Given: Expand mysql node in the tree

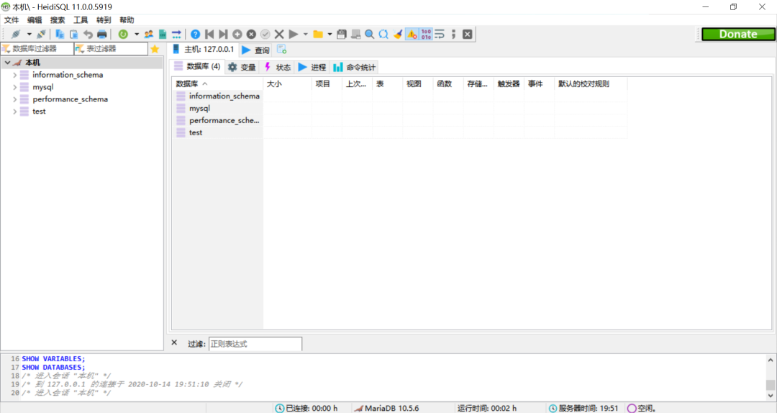Looking at the screenshot, I should (15, 87).
